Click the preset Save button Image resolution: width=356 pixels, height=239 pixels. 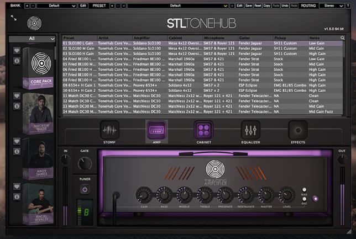click(x=249, y=5)
